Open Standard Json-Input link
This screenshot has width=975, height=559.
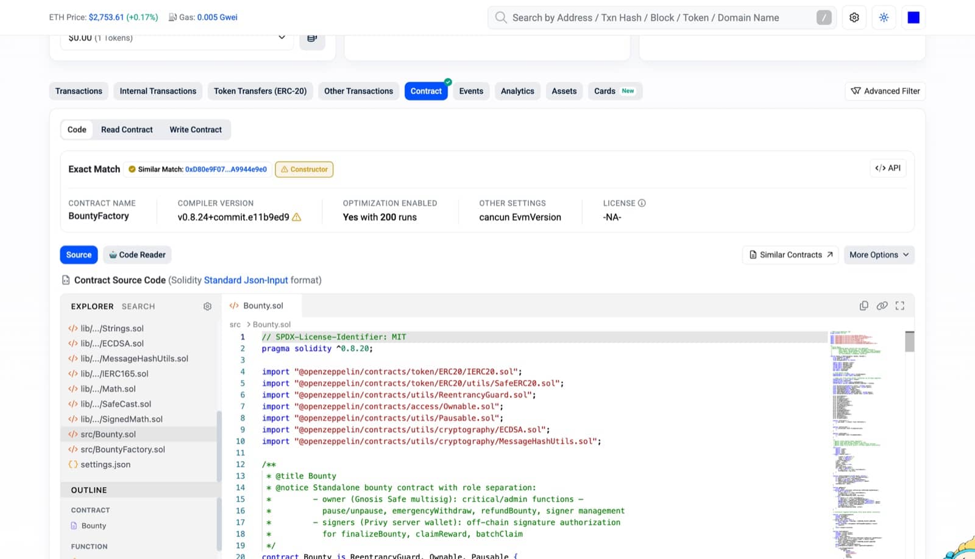pos(246,280)
